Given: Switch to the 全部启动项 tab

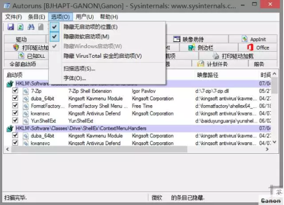Looking at the screenshot, I should click(26, 64).
